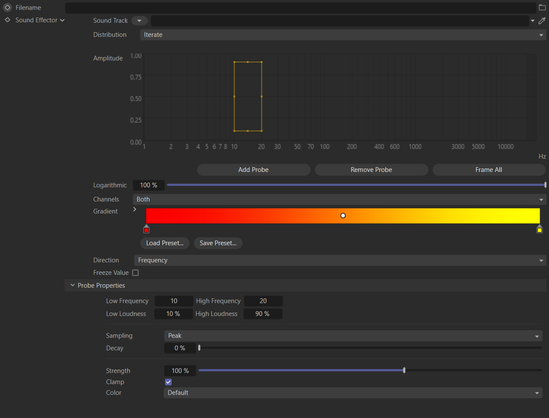Click the Filename keyframe diamond icon
Screen dimensions: 549x418
point(7,8)
